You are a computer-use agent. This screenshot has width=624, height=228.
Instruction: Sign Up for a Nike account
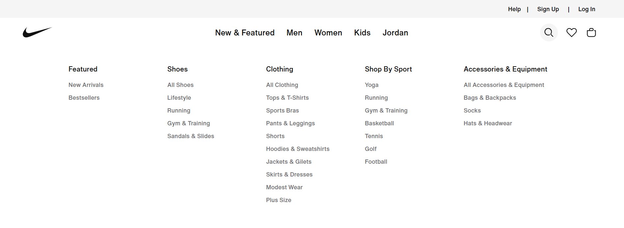tap(548, 9)
